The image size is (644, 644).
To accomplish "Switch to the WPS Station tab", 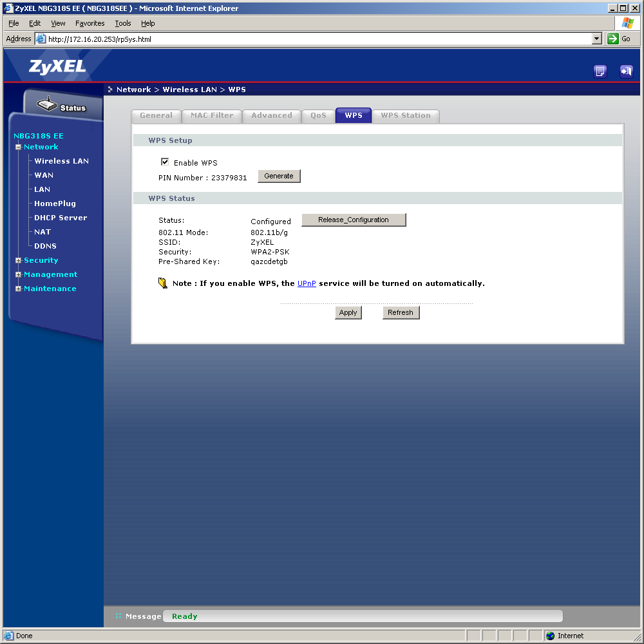I will click(406, 115).
